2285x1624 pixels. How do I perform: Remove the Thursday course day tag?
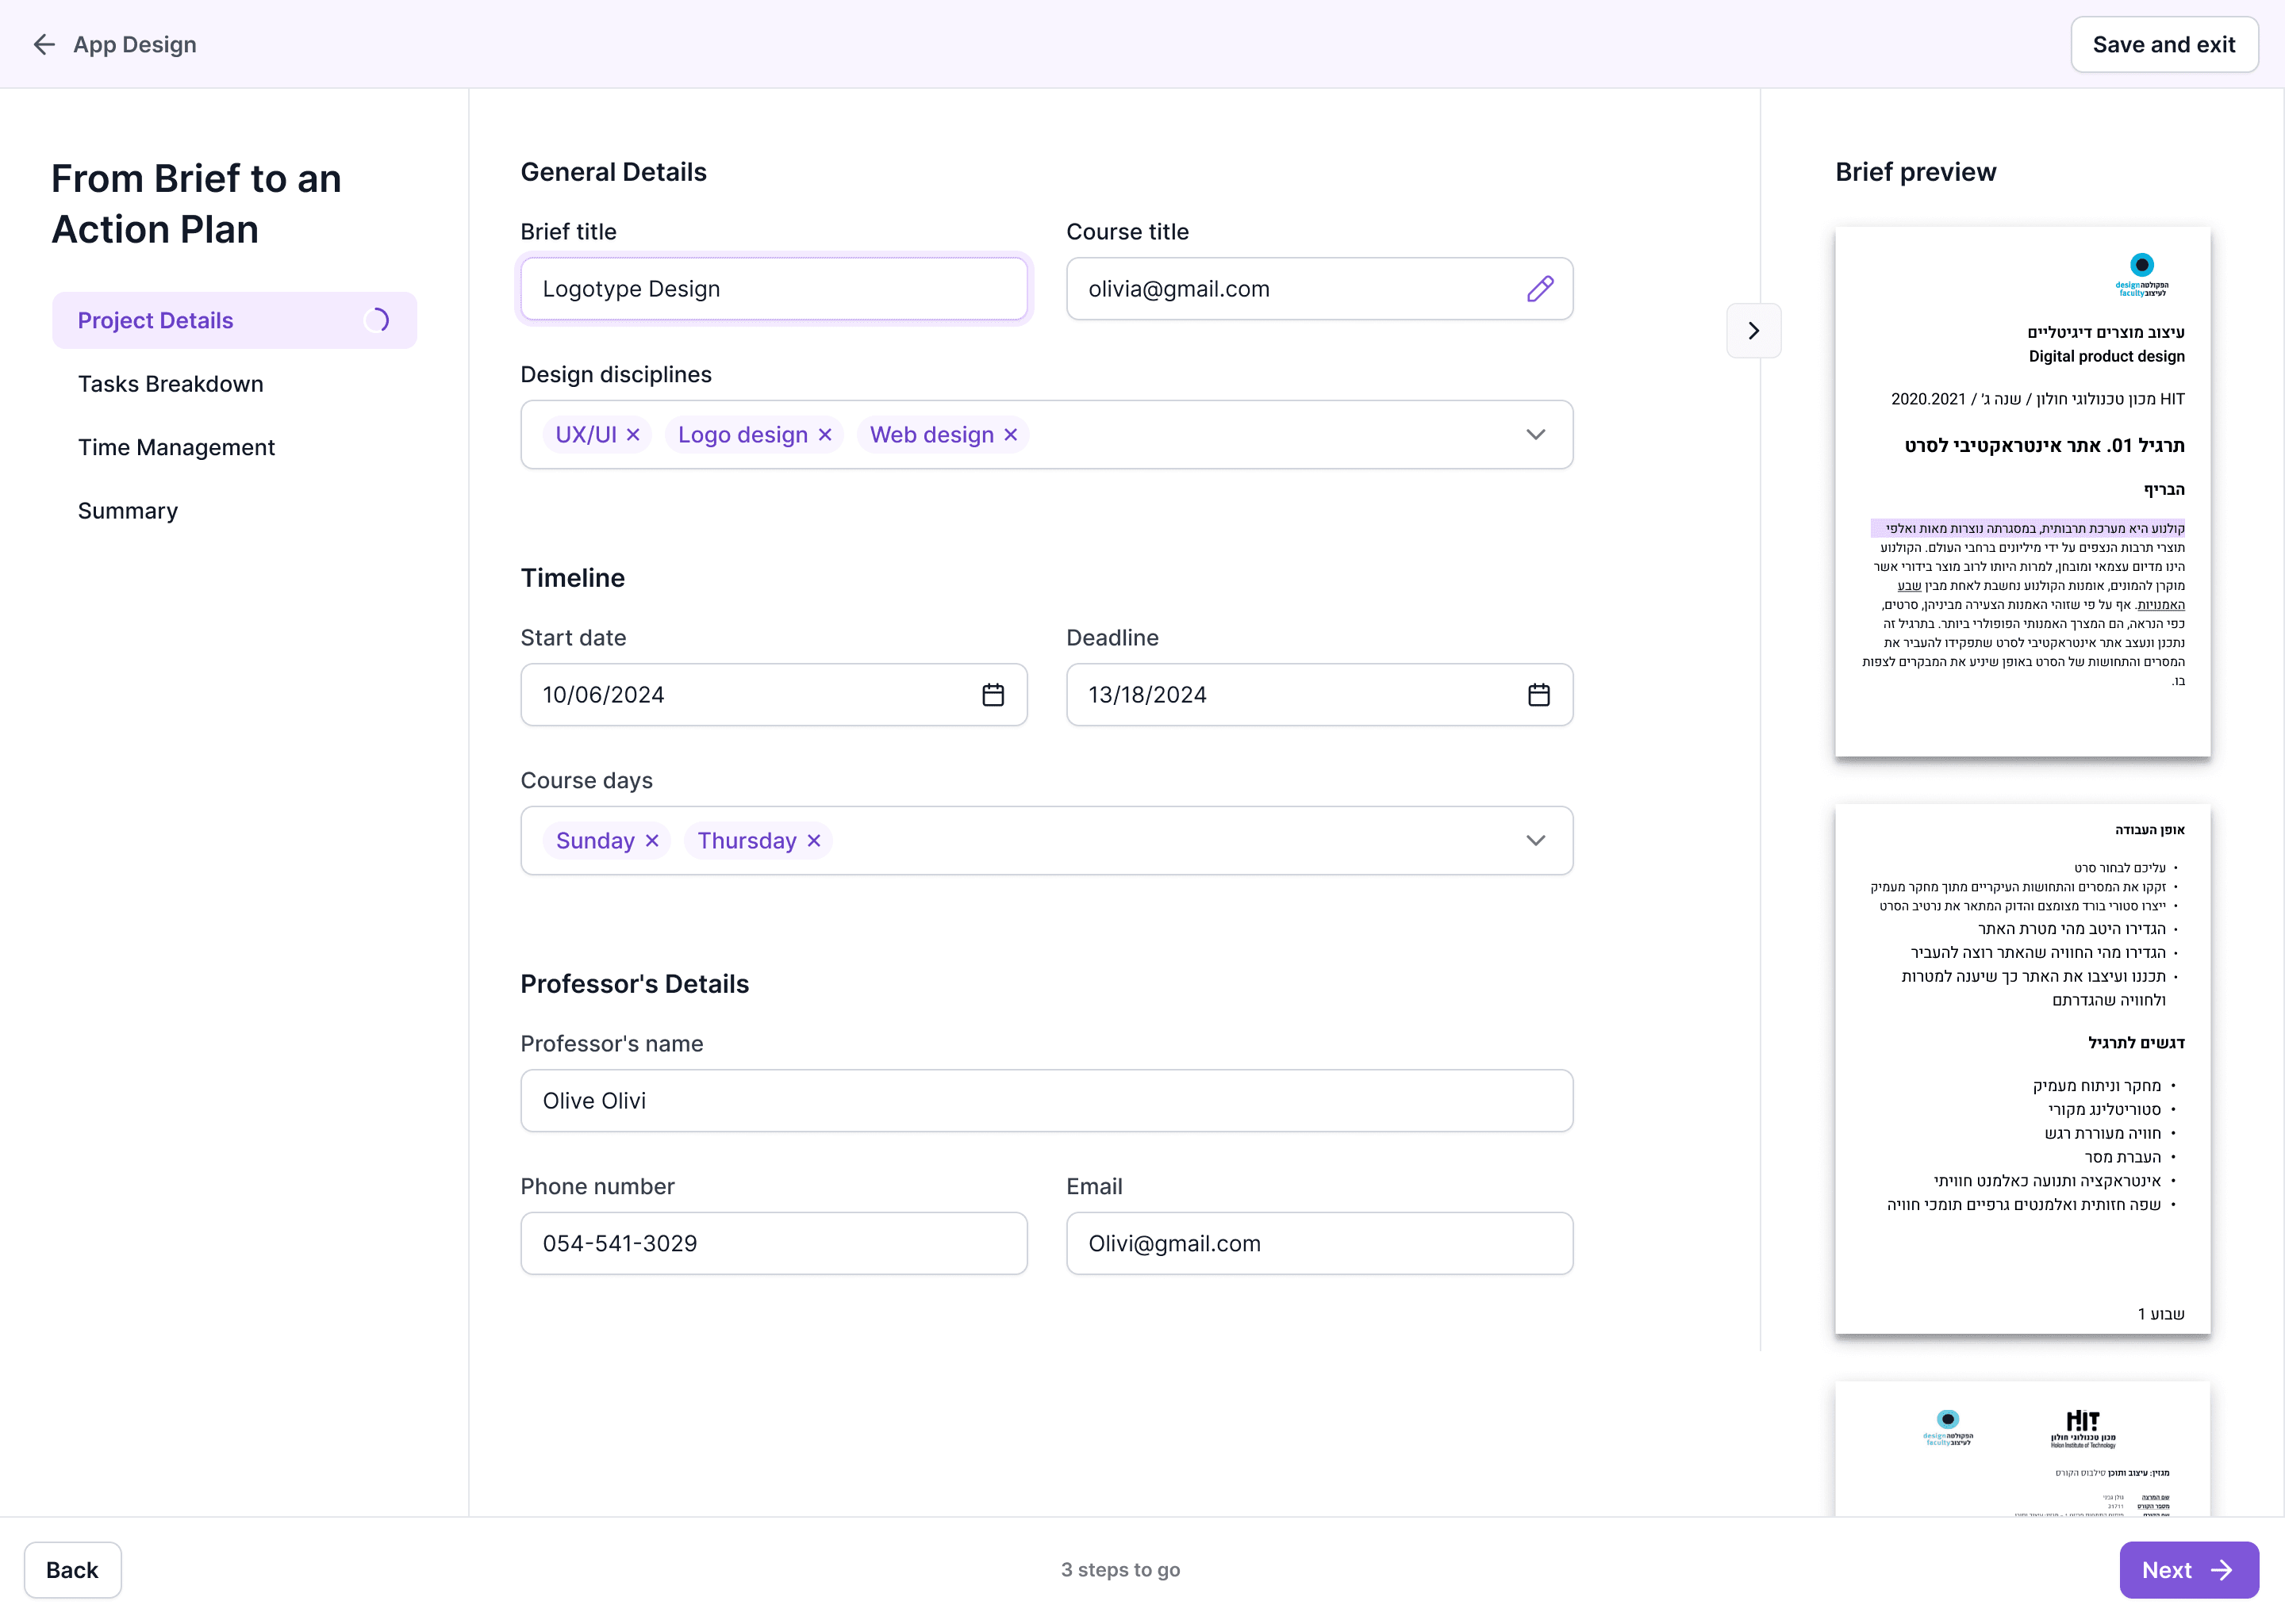tap(814, 841)
